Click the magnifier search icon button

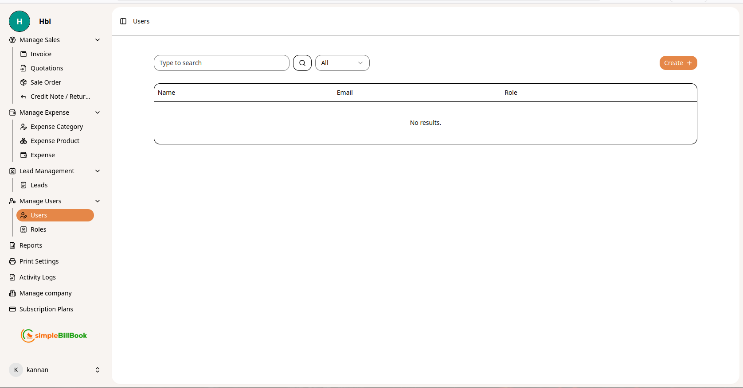302,63
